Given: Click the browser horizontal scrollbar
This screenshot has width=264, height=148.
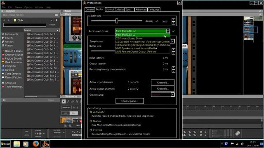Looking at the screenshot, I should click(31, 96).
